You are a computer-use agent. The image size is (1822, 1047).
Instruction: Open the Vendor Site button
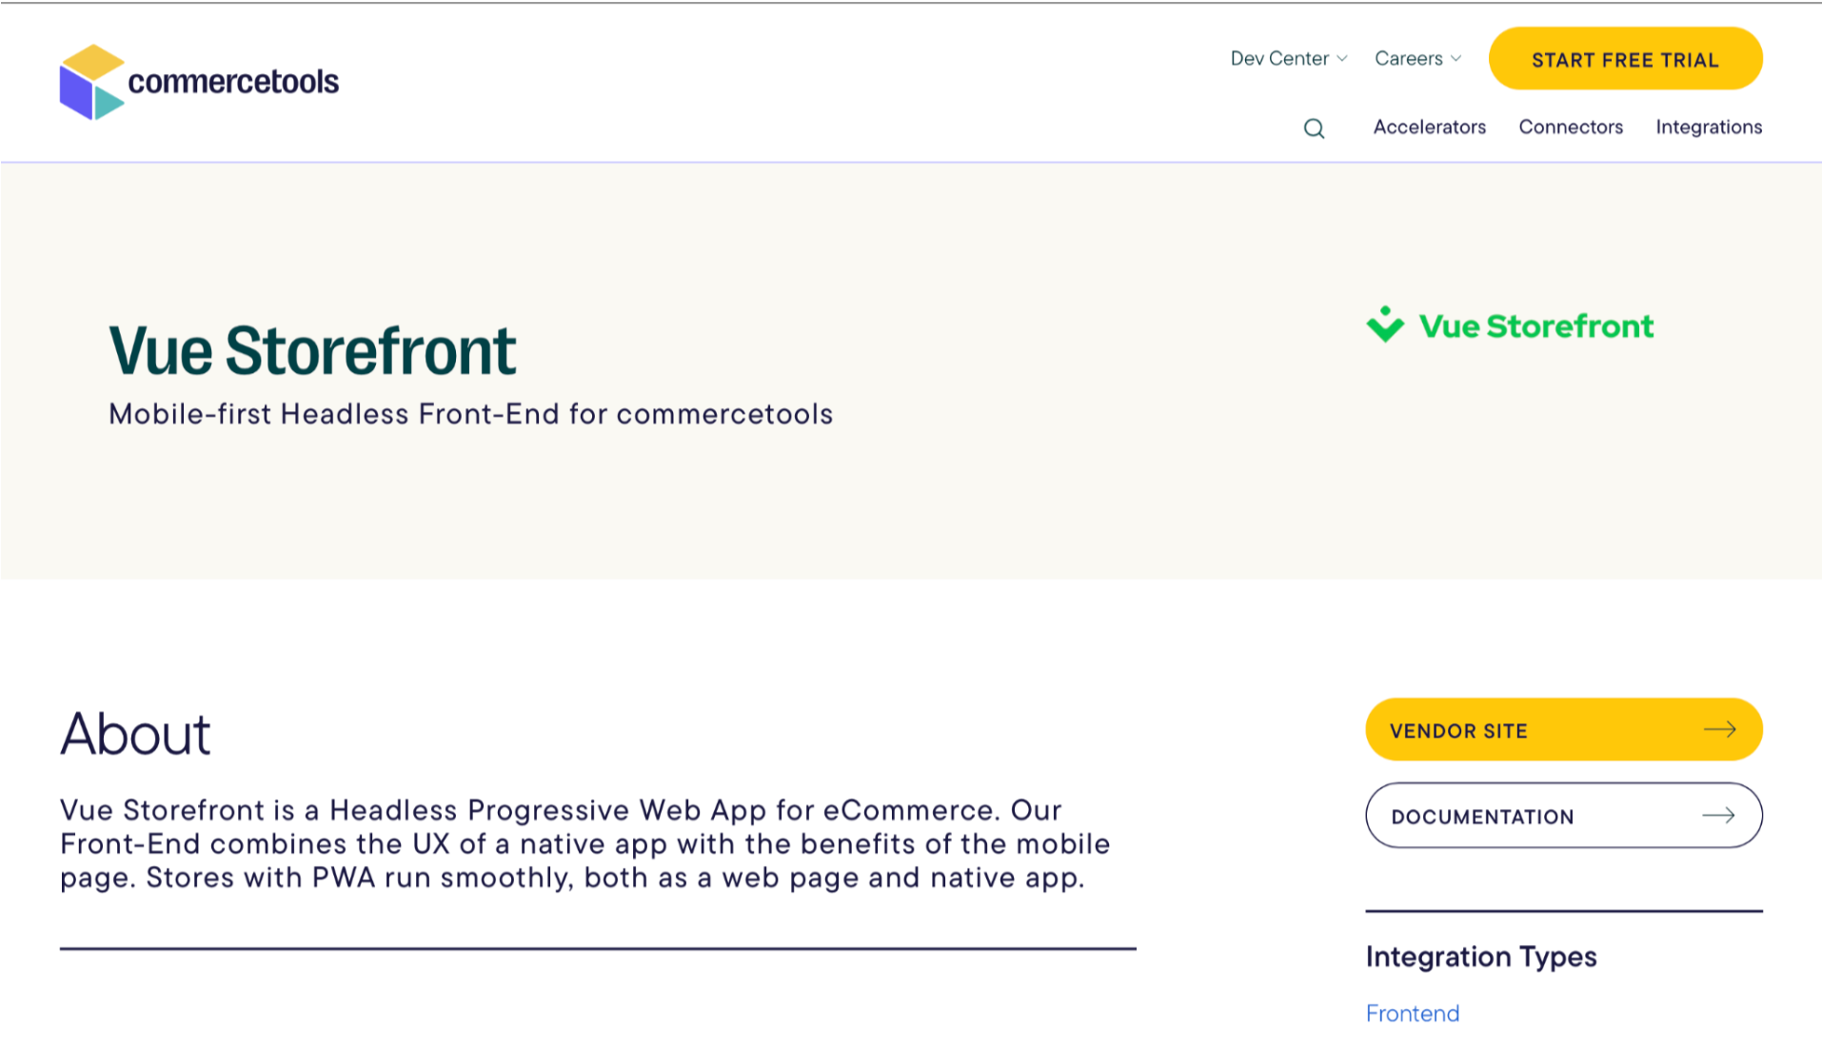click(1458, 731)
